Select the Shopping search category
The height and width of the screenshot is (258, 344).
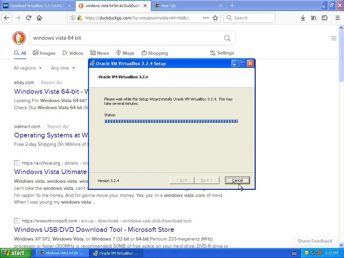[155, 53]
